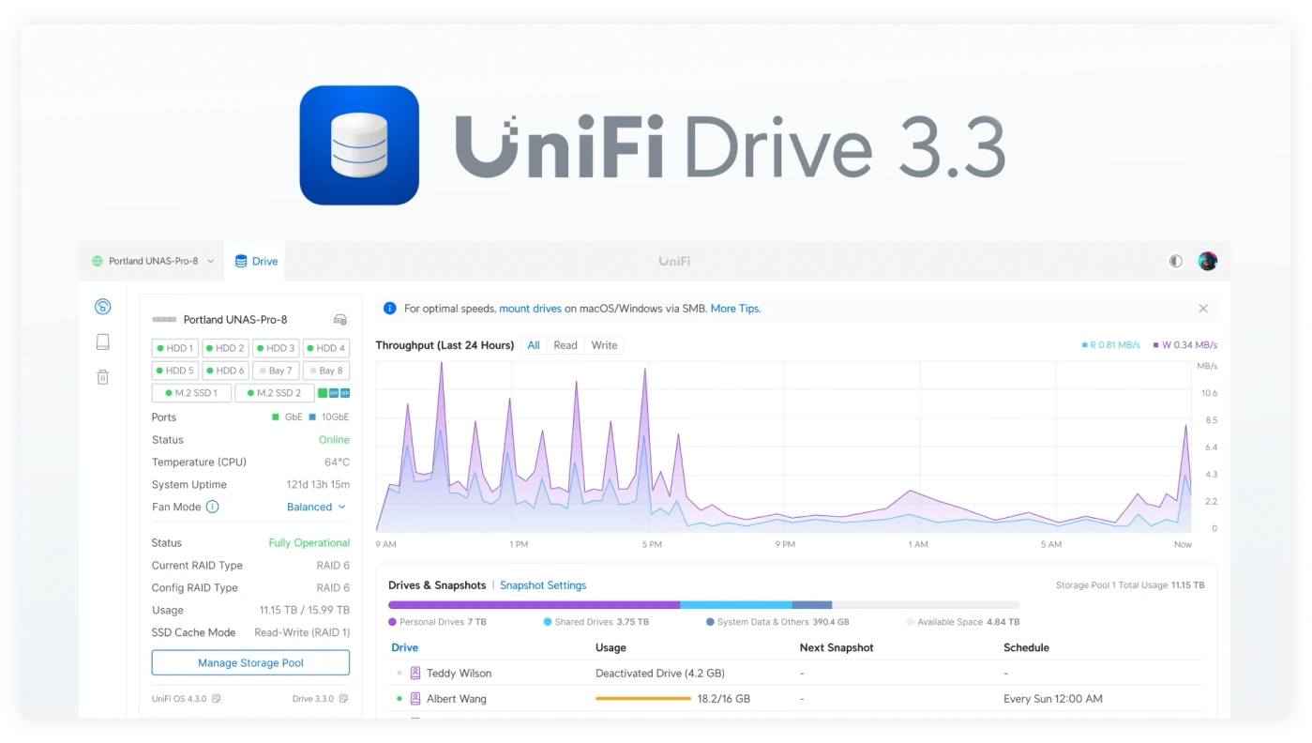Filter throughput chart to Write
Screen dimensions: 1312x743
pos(605,345)
